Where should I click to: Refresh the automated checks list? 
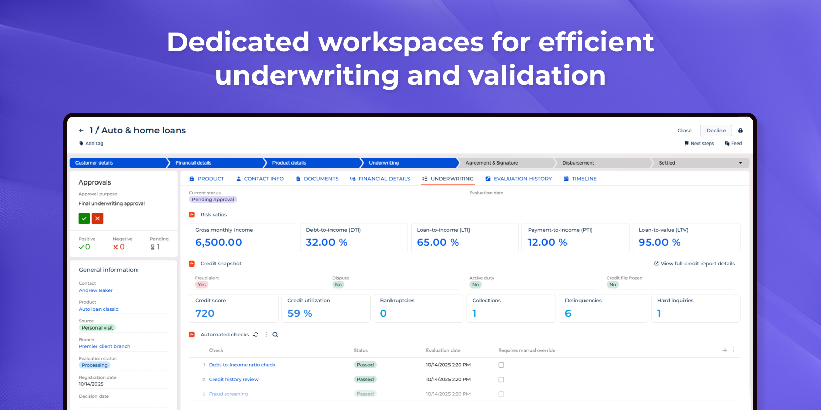[256, 335]
